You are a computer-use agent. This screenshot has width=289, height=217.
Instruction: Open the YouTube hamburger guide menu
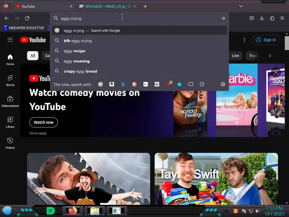10,40
